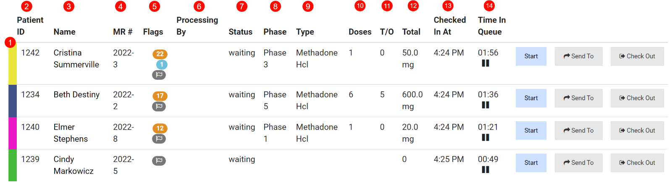
Task: Start processing Cindy Markowicz
Action: tap(531, 163)
